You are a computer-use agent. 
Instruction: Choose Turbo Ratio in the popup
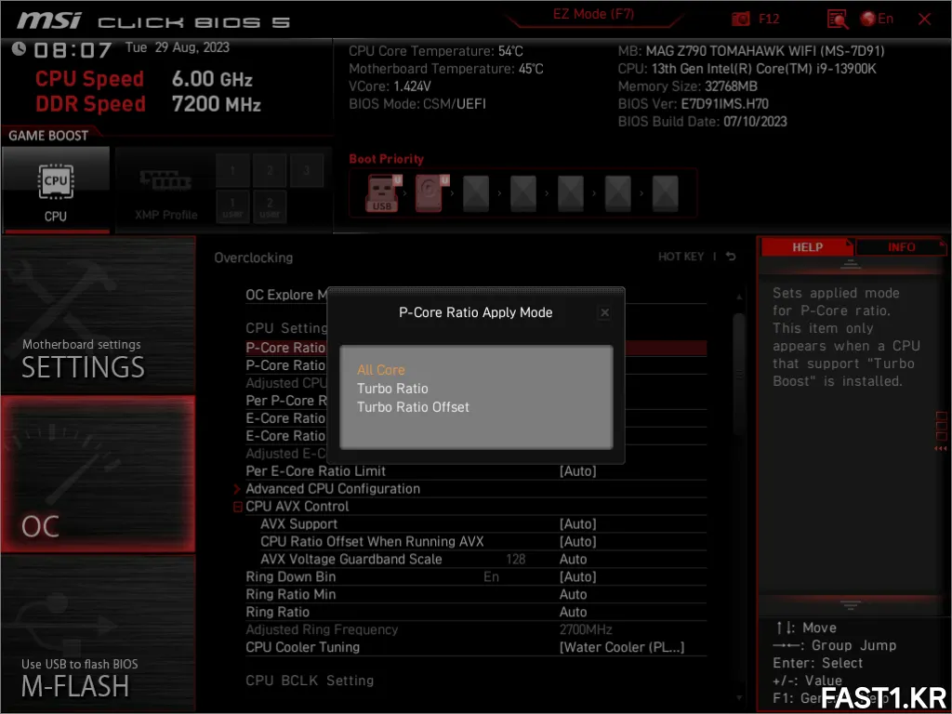tap(392, 389)
